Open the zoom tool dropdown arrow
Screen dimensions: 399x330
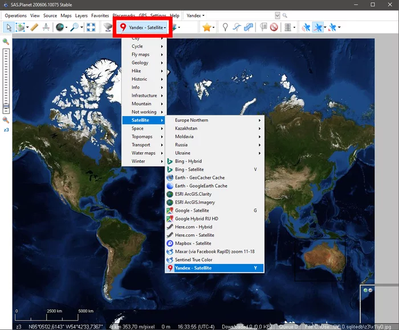point(82,27)
